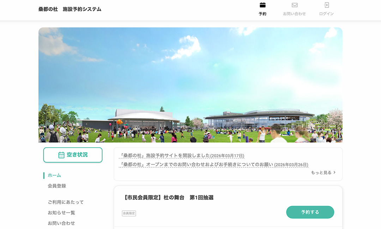
Task: Open 会員登録 in the sidebar
Action: [x=57, y=186]
